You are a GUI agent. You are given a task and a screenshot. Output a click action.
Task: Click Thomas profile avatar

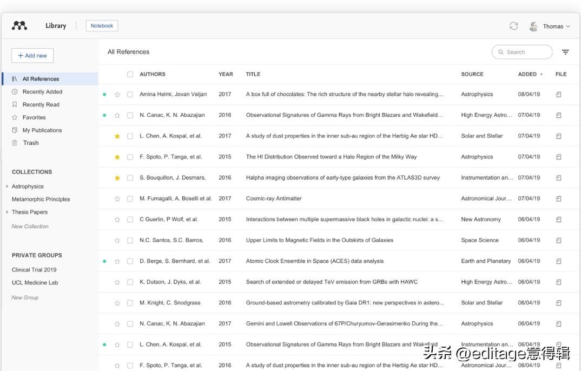pyautogui.click(x=533, y=27)
